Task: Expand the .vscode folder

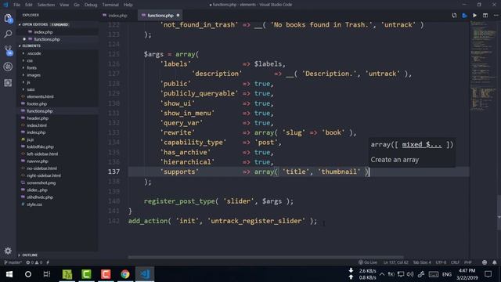Action: [x=34, y=53]
